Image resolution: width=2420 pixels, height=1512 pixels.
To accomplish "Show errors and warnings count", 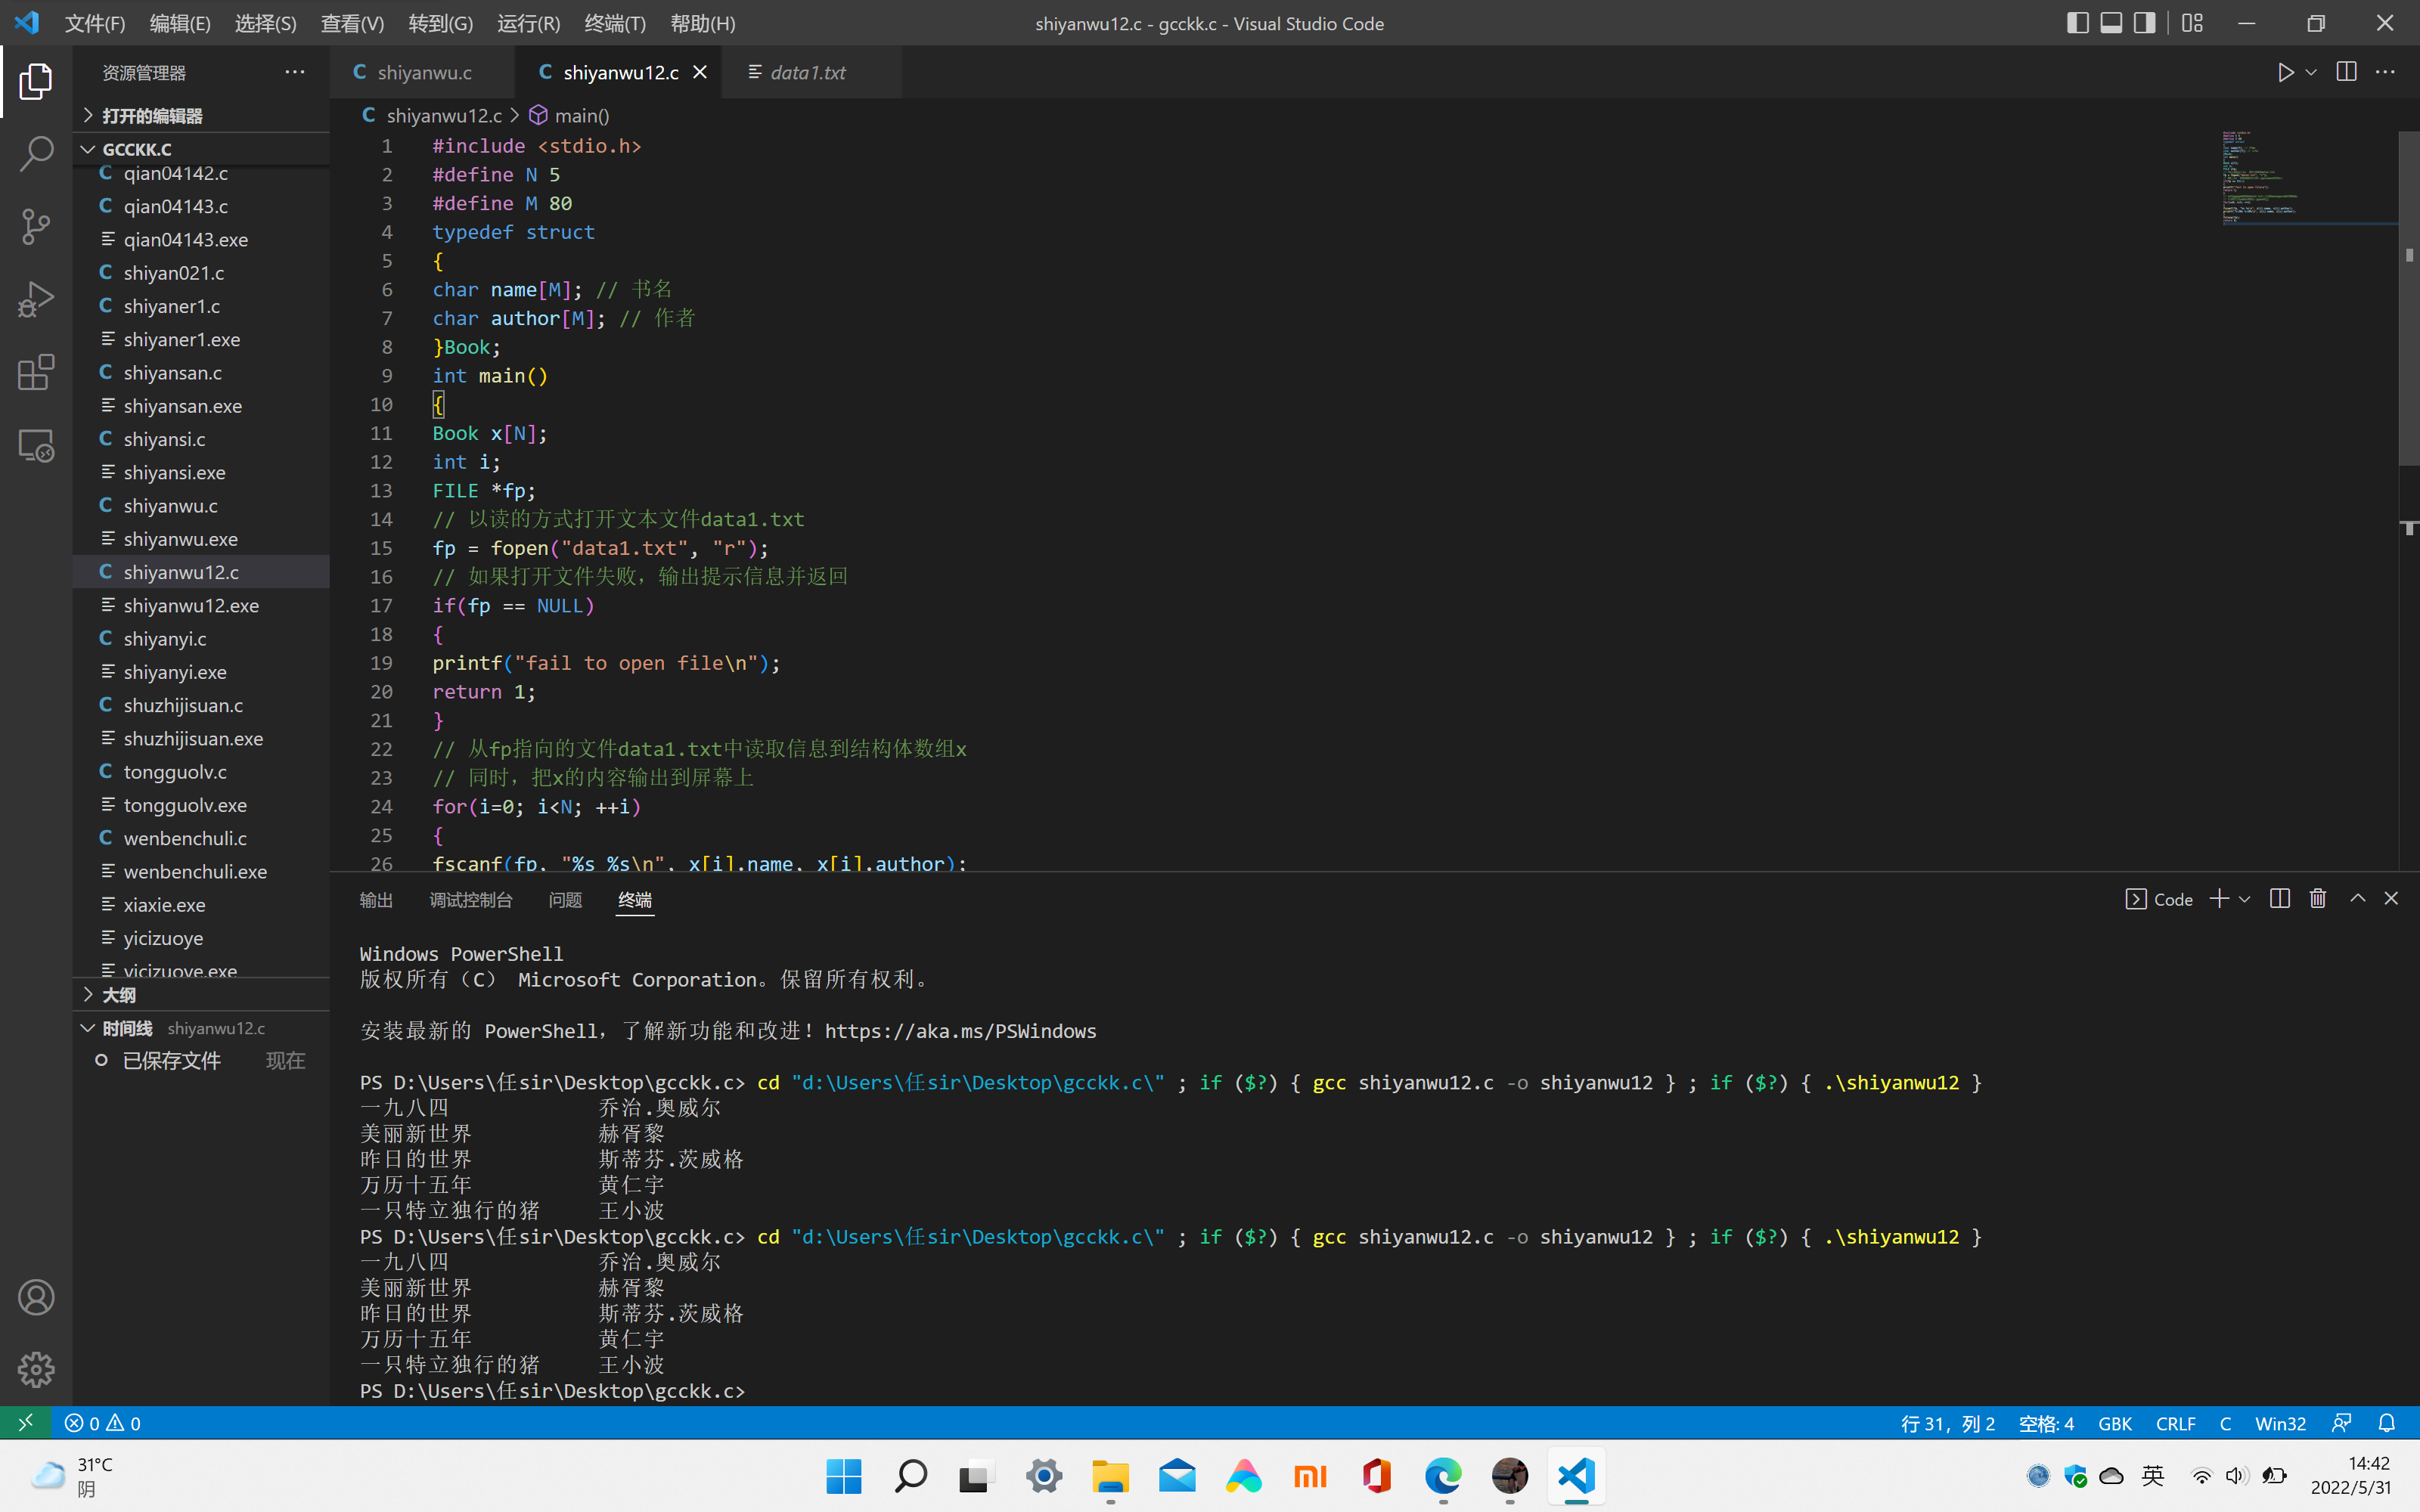I will coord(103,1423).
